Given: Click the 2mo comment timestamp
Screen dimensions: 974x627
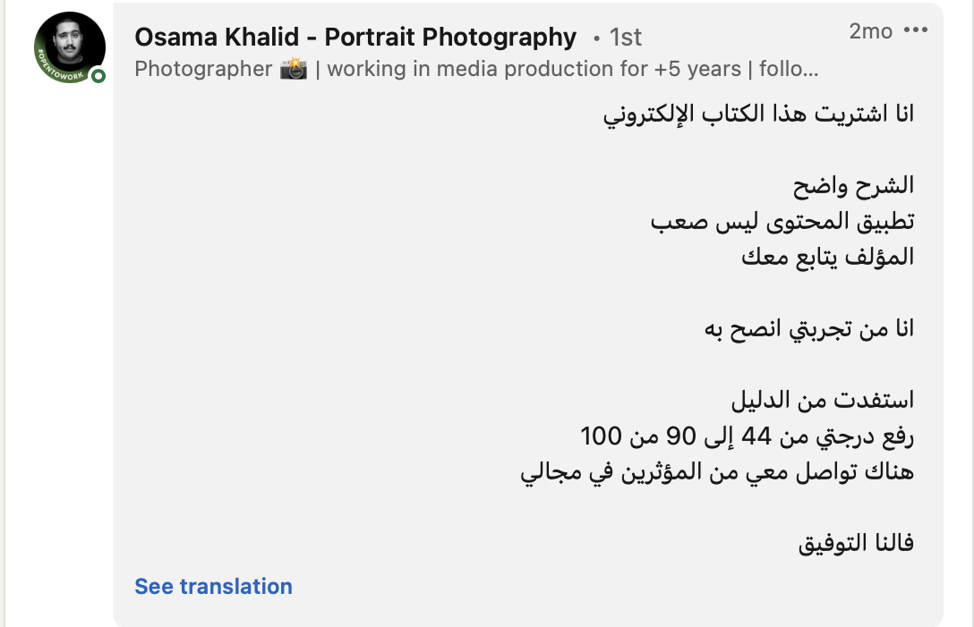Looking at the screenshot, I should point(870,31).
